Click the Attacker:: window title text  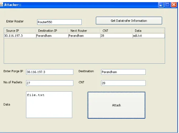13,5
